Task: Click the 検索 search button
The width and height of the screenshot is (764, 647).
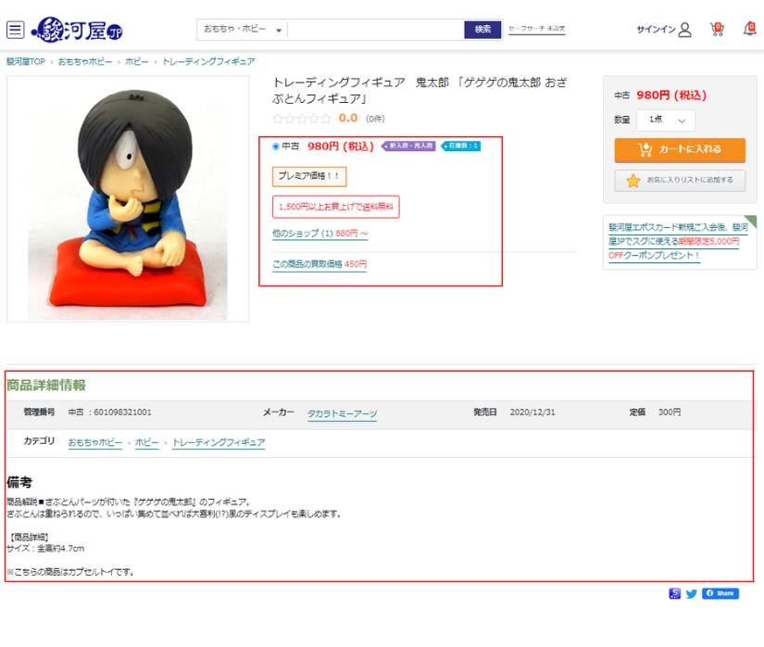Action: click(482, 30)
